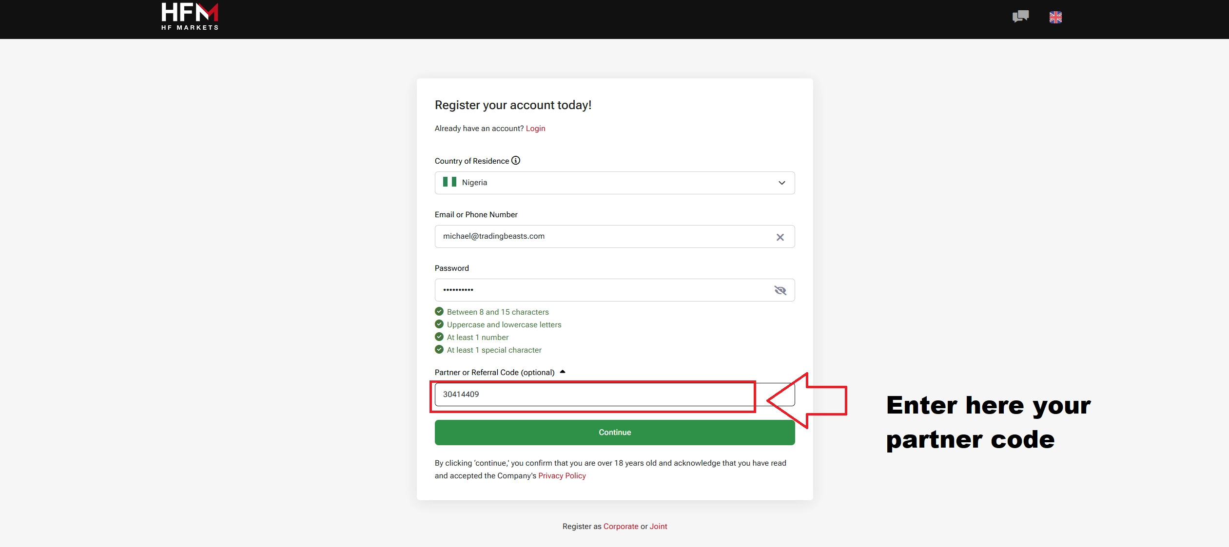This screenshot has height=547, width=1229.
Task: Collapse Partner or Referral Code section
Action: [x=563, y=372]
